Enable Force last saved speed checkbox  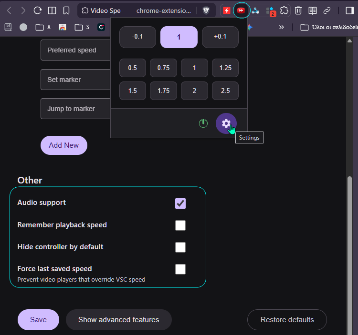[x=180, y=269]
